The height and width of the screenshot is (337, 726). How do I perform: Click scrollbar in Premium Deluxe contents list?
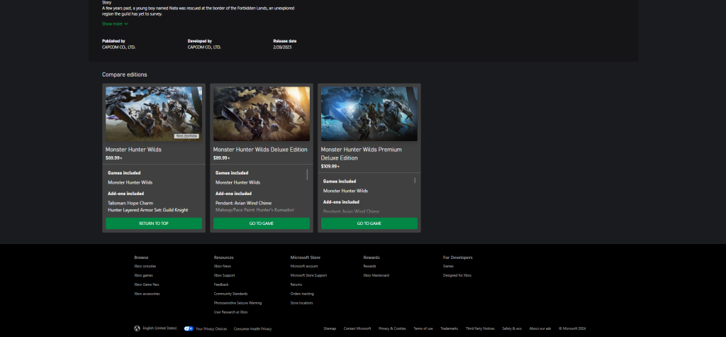(x=415, y=180)
